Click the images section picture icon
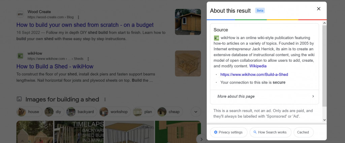345x143 pixels. (x=19, y=99)
